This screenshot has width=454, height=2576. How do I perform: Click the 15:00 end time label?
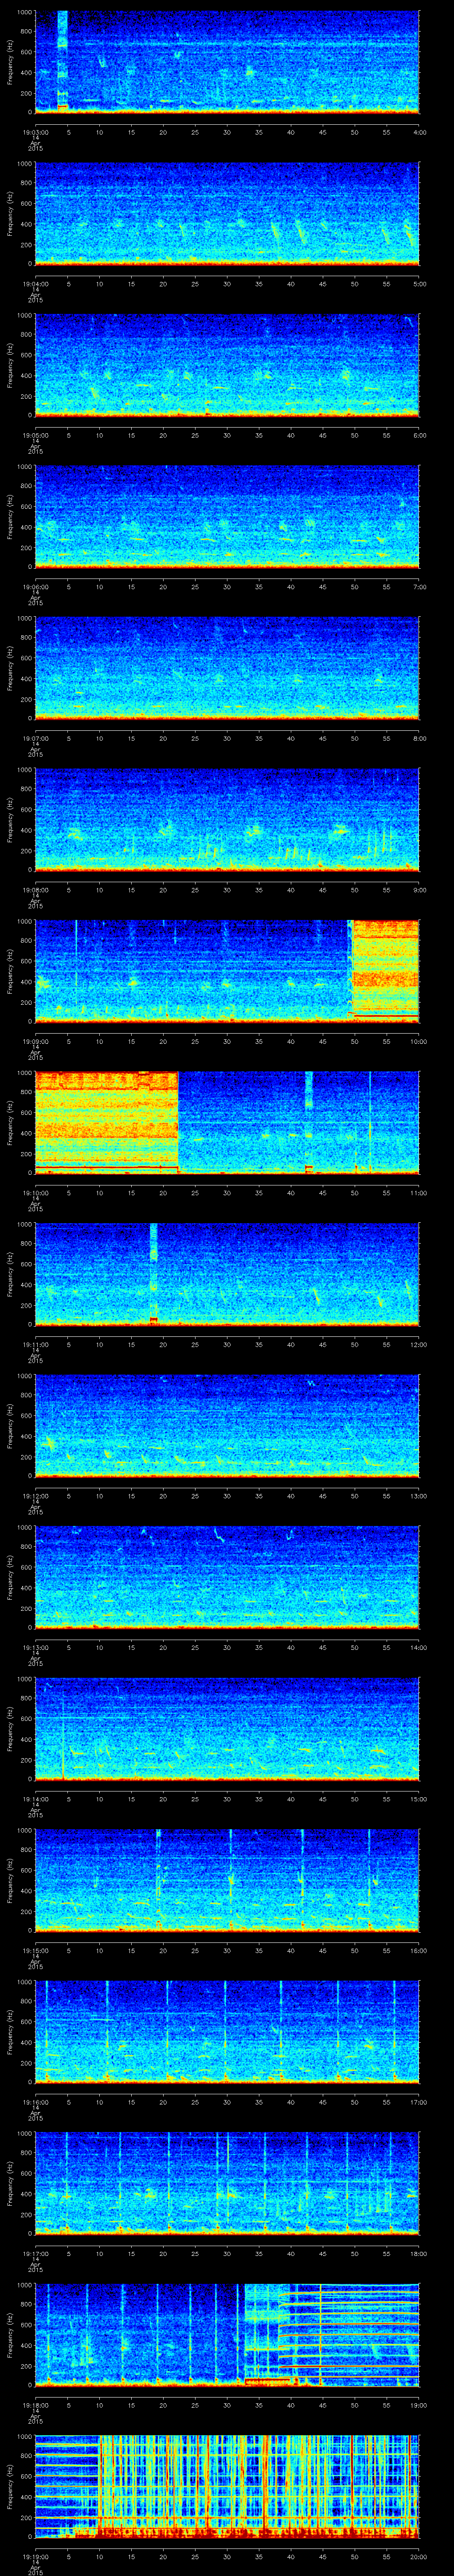(418, 1799)
